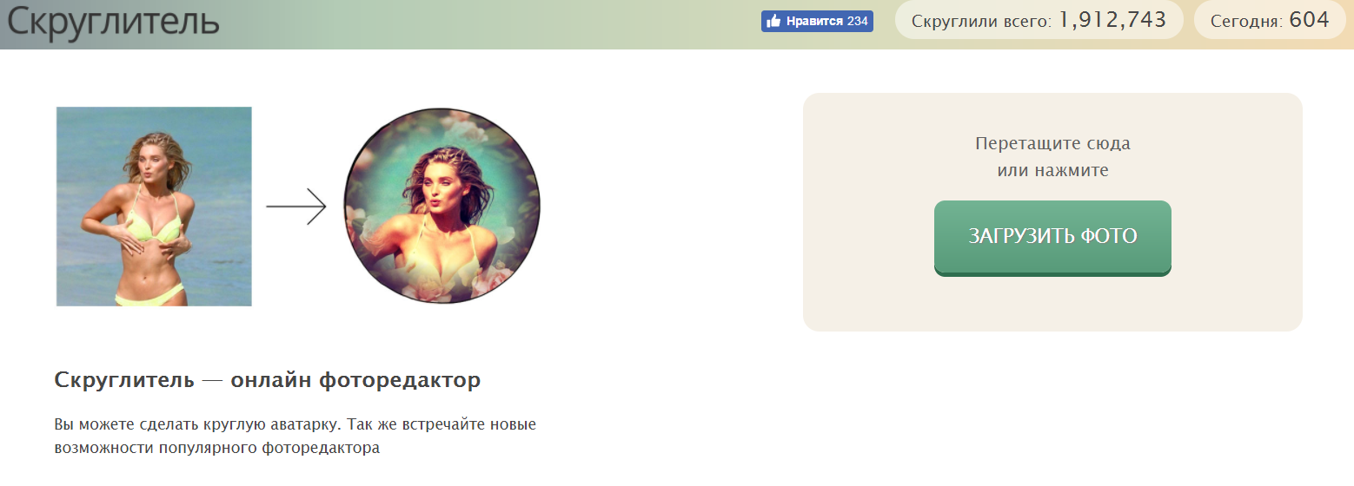Image resolution: width=1354 pixels, height=486 pixels.
Task: Click the Перетащите сюда text in drop zone
Action: pos(1052,143)
